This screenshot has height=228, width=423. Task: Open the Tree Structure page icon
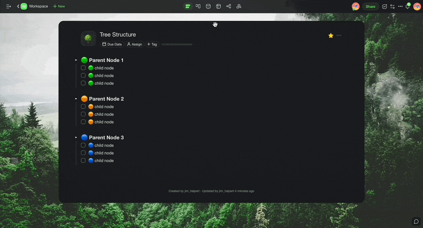click(88, 38)
